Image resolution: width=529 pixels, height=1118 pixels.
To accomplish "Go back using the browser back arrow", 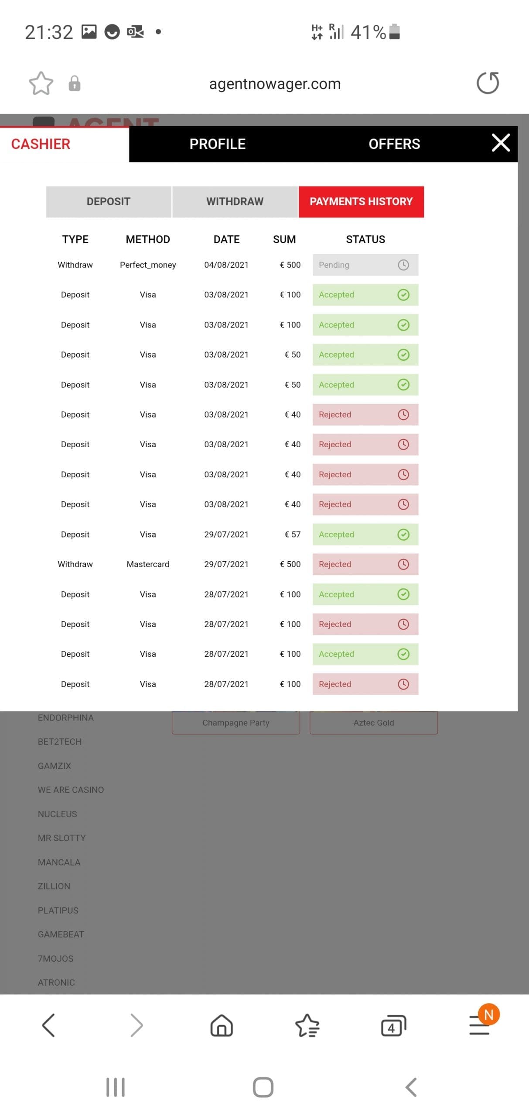I will [x=48, y=1025].
